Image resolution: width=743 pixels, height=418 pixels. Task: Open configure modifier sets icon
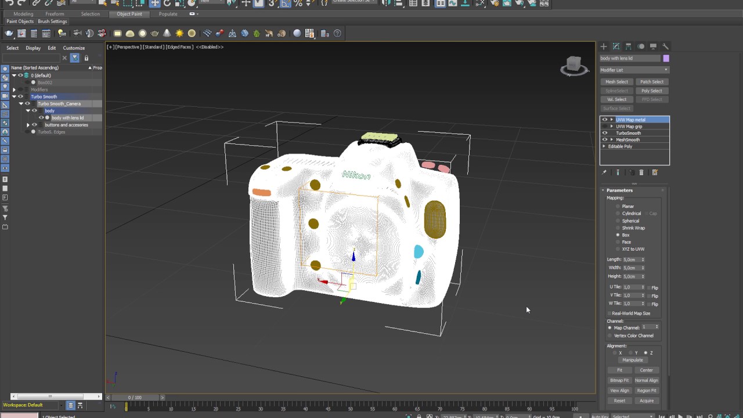click(x=655, y=172)
